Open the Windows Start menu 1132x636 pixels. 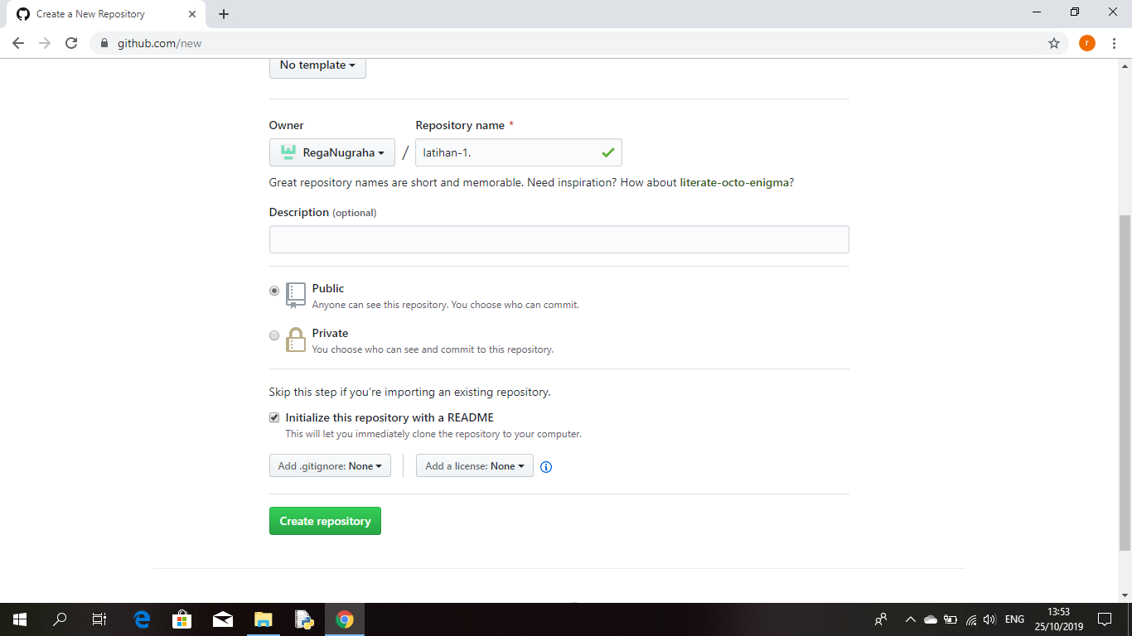pyautogui.click(x=20, y=619)
